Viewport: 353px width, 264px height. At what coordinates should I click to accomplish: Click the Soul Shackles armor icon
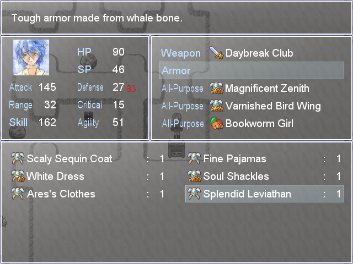click(x=194, y=176)
